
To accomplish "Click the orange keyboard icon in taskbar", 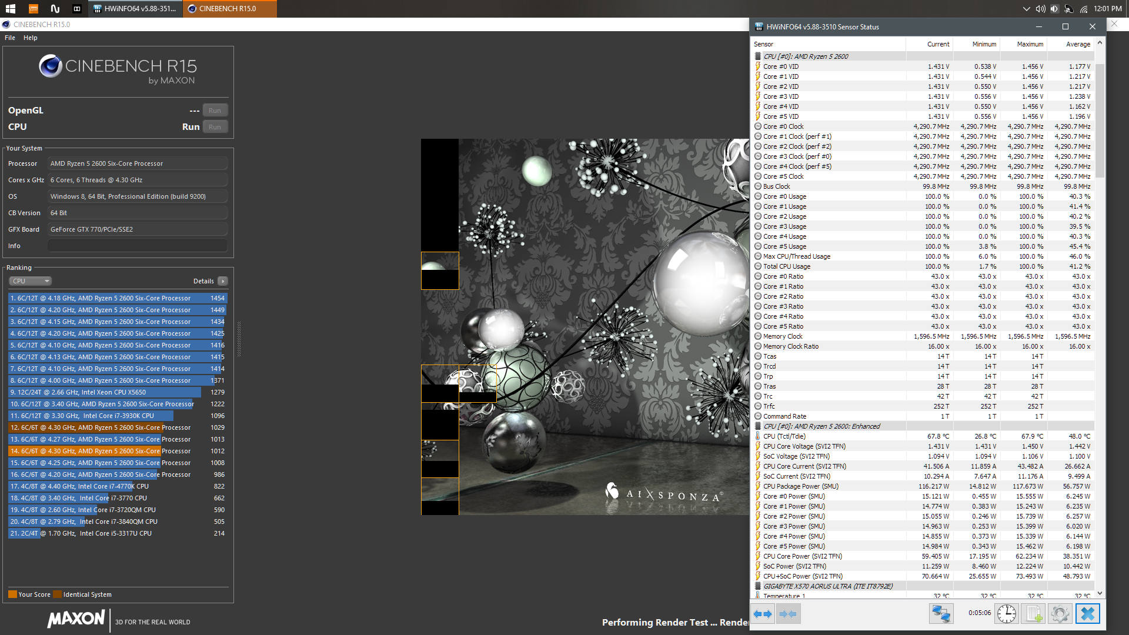I will (x=33, y=9).
